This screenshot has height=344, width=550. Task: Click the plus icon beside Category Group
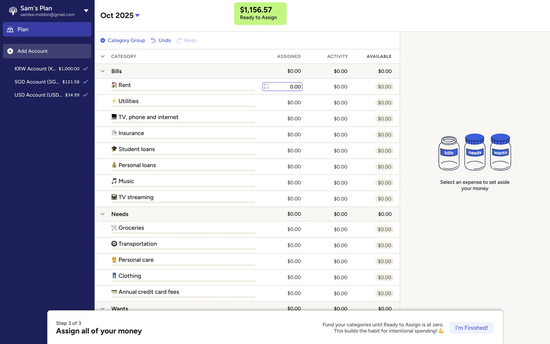pyautogui.click(x=103, y=40)
